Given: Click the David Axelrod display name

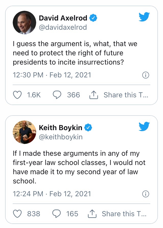Looking at the screenshot, I should pos(63,18).
